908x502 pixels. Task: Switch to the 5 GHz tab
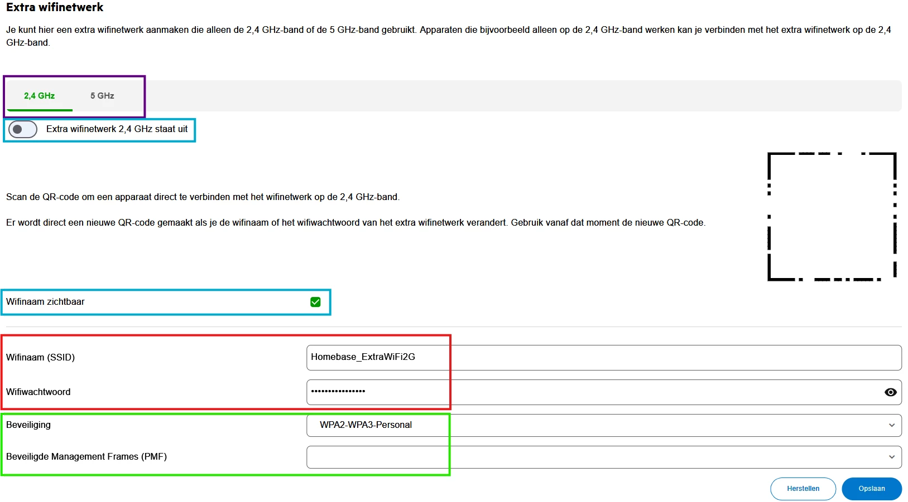(x=102, y=96)
